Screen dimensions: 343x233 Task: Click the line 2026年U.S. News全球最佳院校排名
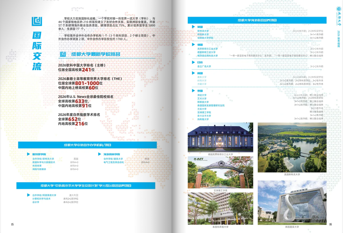86,97
